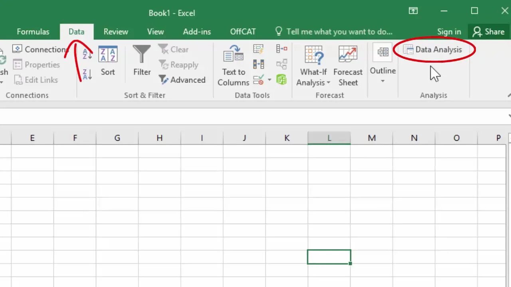Click the Consolidate icon
511x287 pixels.
pos(281,49)
